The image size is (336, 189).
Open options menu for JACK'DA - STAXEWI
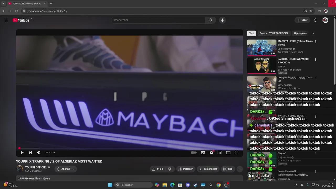click(315, 59)
